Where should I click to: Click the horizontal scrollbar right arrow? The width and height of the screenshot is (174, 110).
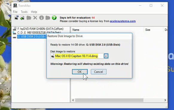click(165, 100)
